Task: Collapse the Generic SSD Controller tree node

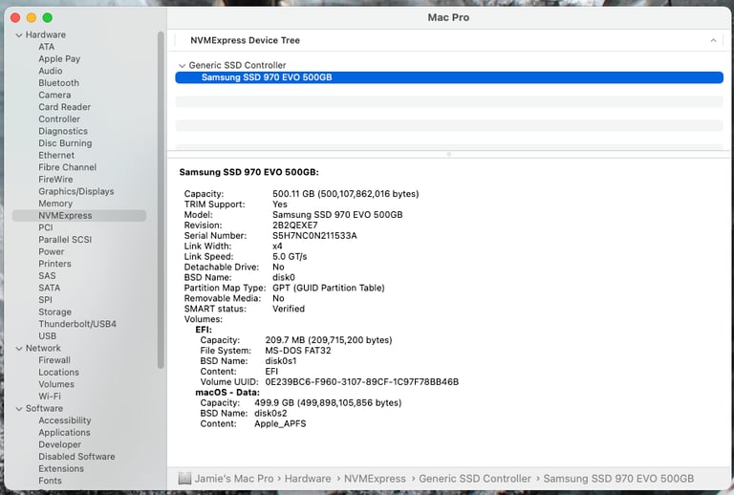Action: (x=183, y=66)
